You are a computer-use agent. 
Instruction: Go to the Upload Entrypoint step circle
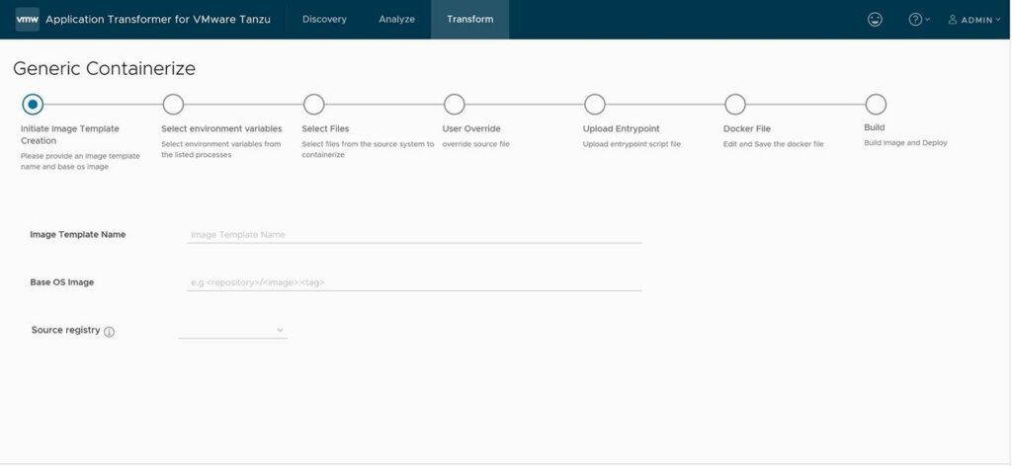(594, 104)
